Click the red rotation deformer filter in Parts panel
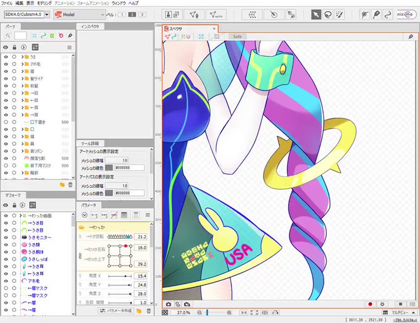 point(61,35)
